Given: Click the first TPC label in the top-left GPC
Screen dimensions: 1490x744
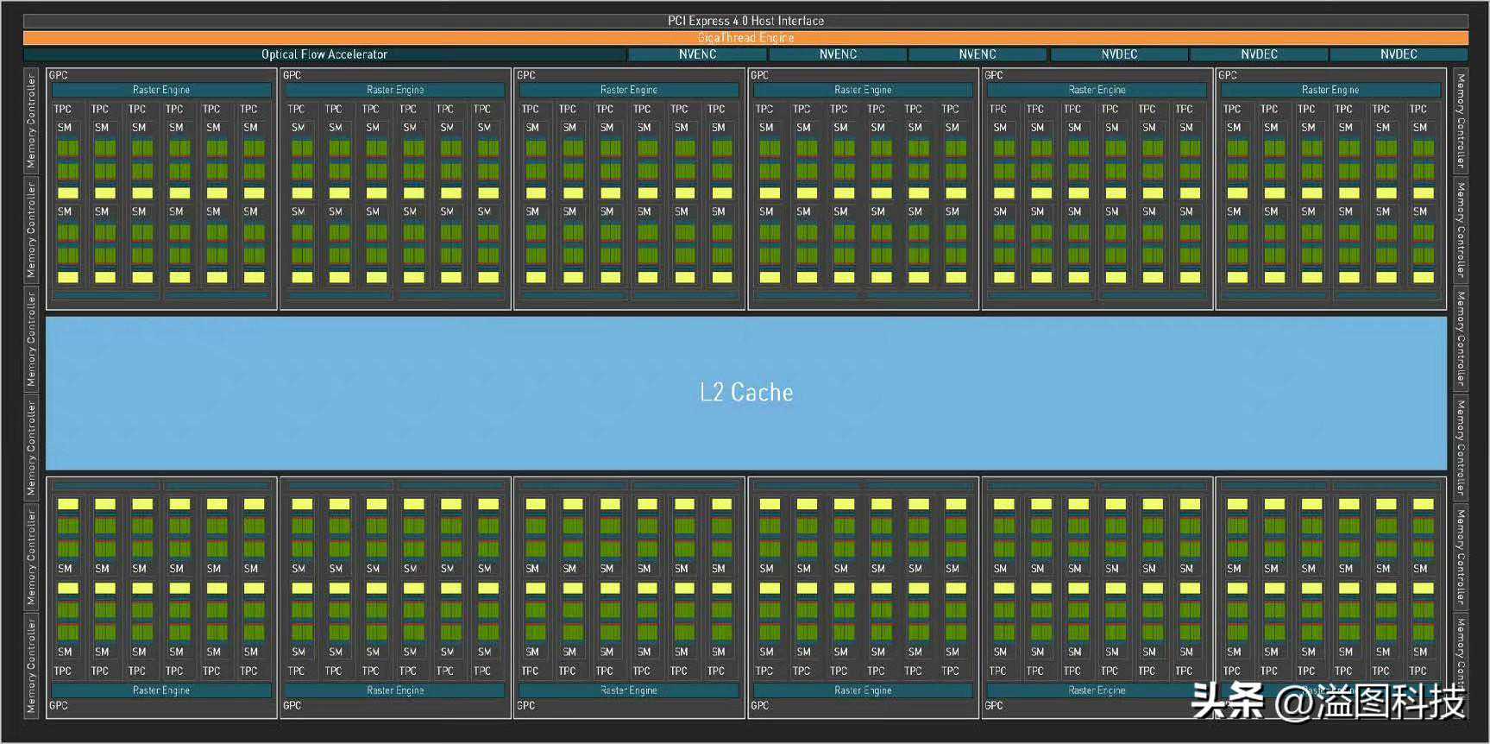Looking at the screenshot, I should [x=63, y=109].
